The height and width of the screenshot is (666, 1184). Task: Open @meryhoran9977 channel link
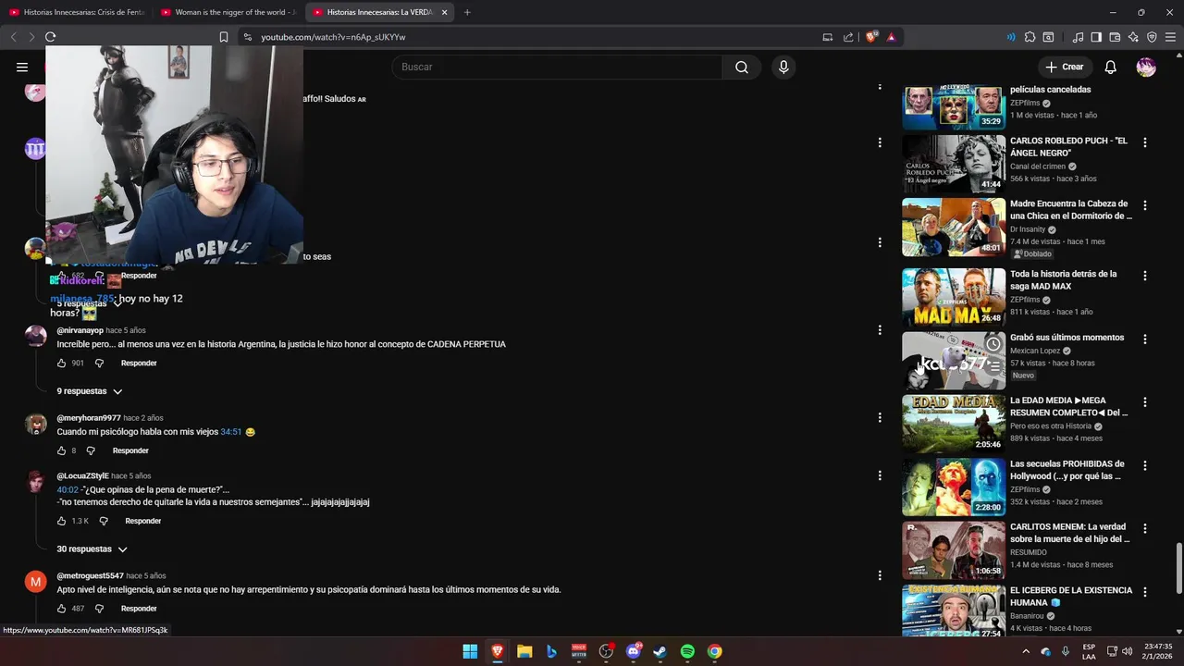pos(89,418)
